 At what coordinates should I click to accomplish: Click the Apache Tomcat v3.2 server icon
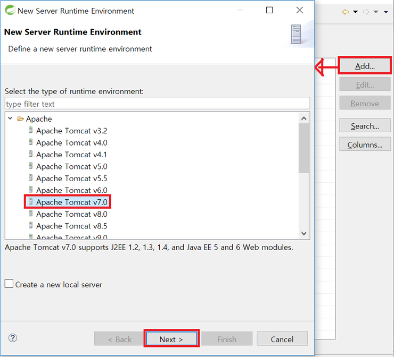click(31, 131)
